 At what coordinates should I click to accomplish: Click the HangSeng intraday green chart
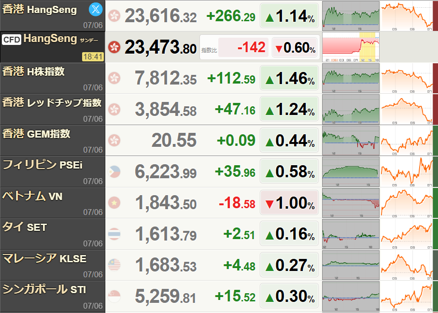(351, 16)
